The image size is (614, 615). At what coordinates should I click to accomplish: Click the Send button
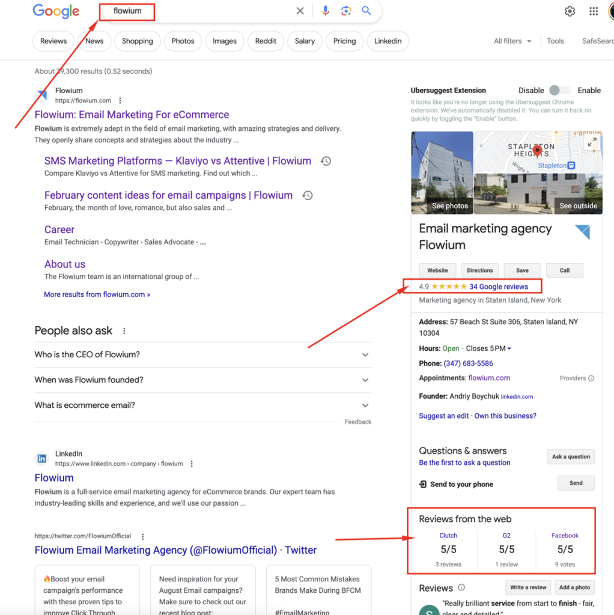click(576, 483)
